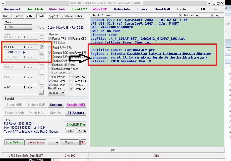Click the Sections button

click(56, 105)
